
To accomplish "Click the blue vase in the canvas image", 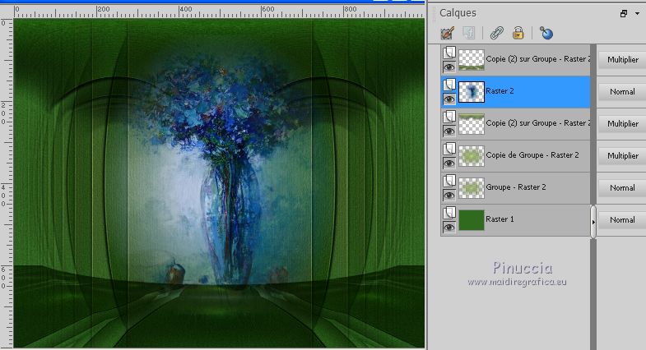I will coord(230,222).
